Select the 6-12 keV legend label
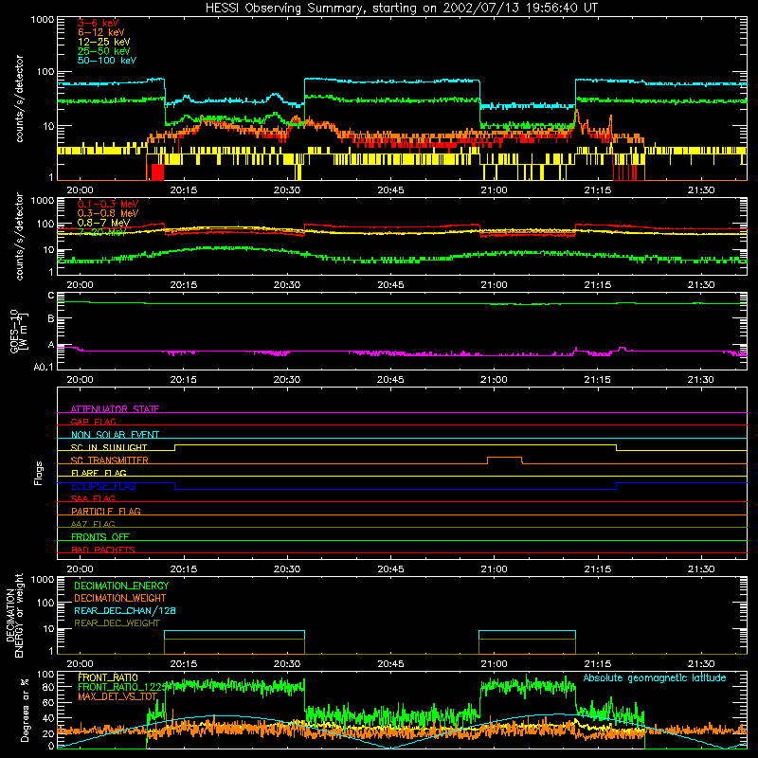This screenshot has height=758, width=758. (101, 32)
